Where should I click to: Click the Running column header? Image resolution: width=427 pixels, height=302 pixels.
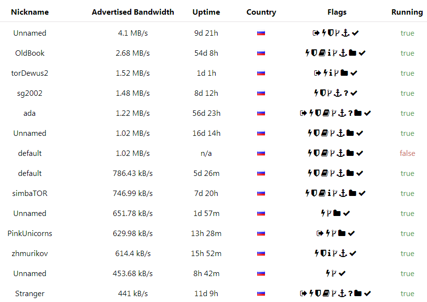click(x=407, y=12)
